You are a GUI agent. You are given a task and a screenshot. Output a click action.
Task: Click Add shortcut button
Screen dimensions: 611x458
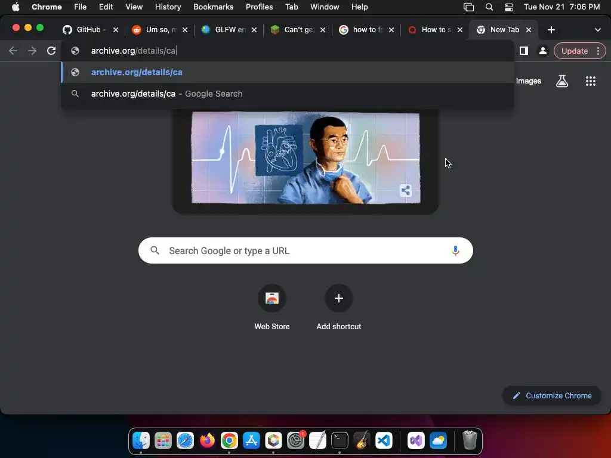point(339,308)
